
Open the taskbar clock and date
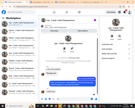click(126, 106)
